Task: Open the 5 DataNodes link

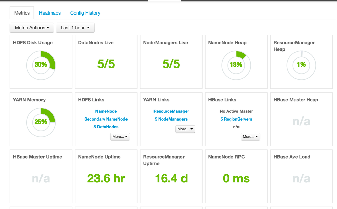Action: [106, 127]
